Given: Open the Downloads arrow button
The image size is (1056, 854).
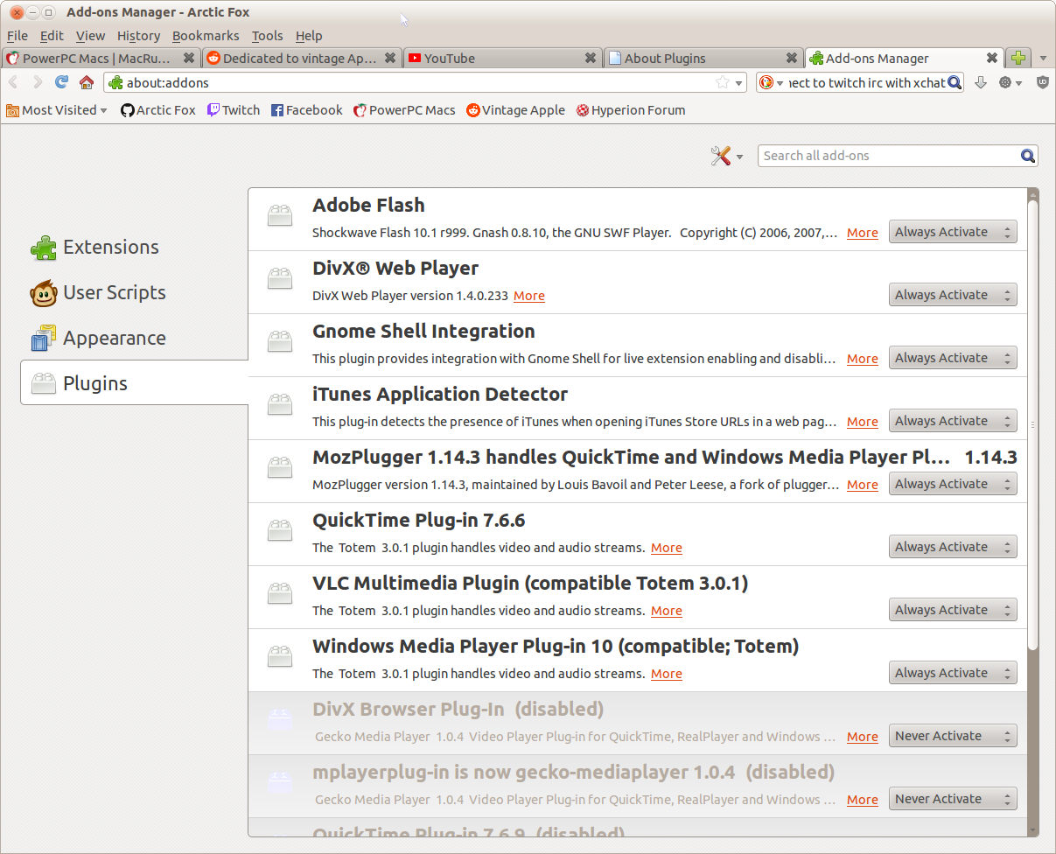Looking at the screenshot, I should [981, 82].
